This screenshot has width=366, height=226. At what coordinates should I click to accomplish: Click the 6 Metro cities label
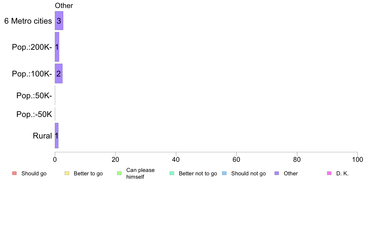[28, 21]
